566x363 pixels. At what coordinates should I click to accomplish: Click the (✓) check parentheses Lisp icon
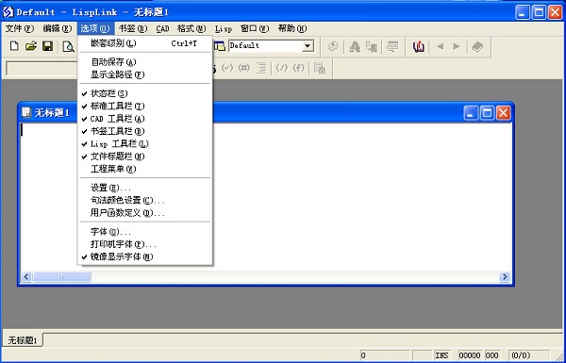227,68
